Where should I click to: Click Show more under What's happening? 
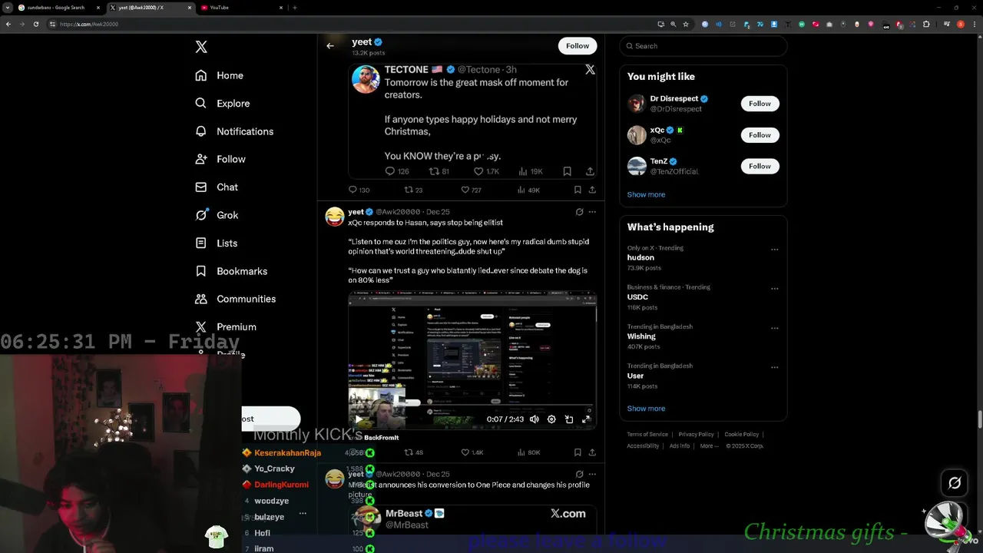tap(646, 409)
